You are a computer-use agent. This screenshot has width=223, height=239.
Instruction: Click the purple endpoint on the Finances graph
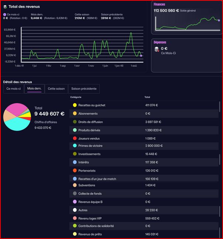click(x=219, y=20)
